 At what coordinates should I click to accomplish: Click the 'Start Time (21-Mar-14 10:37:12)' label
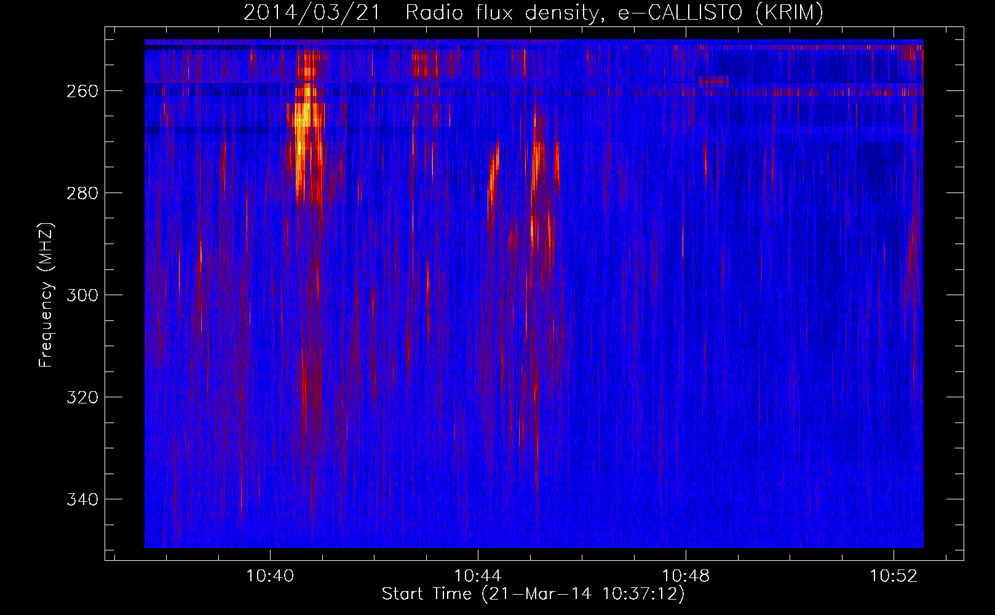click(x=533, y=594)
